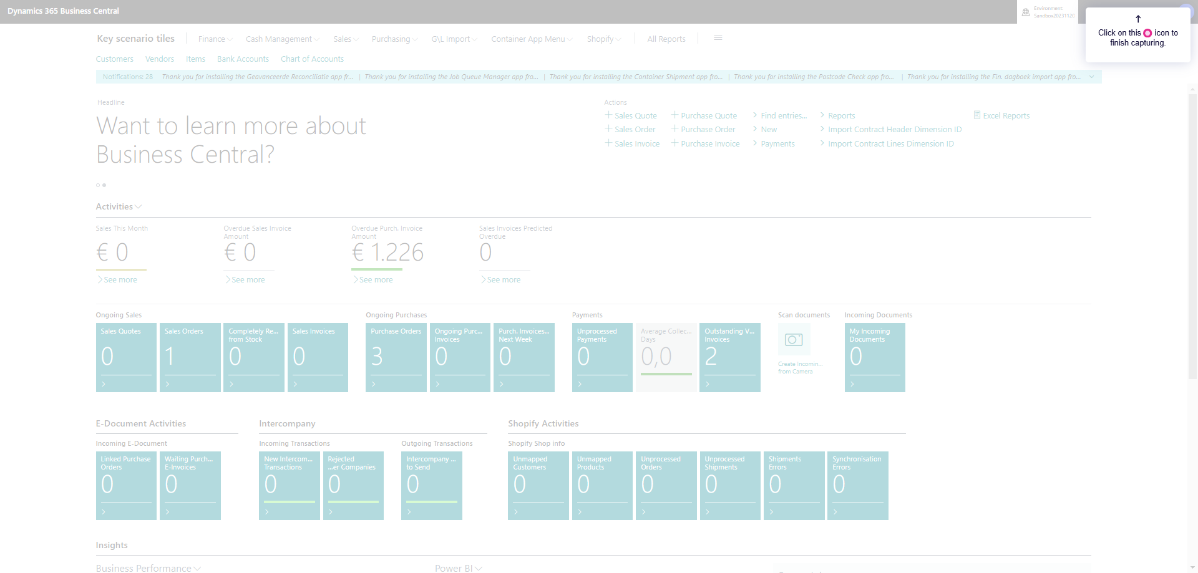Expand the Finance menu
This screenshot has width=1198, height=573.
pyautogui.click(x=215, y=39)
